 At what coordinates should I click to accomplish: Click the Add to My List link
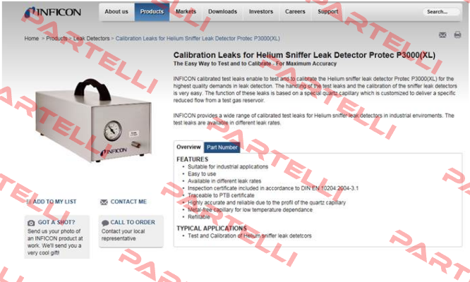pyautogui.click(x=54, y=202)
